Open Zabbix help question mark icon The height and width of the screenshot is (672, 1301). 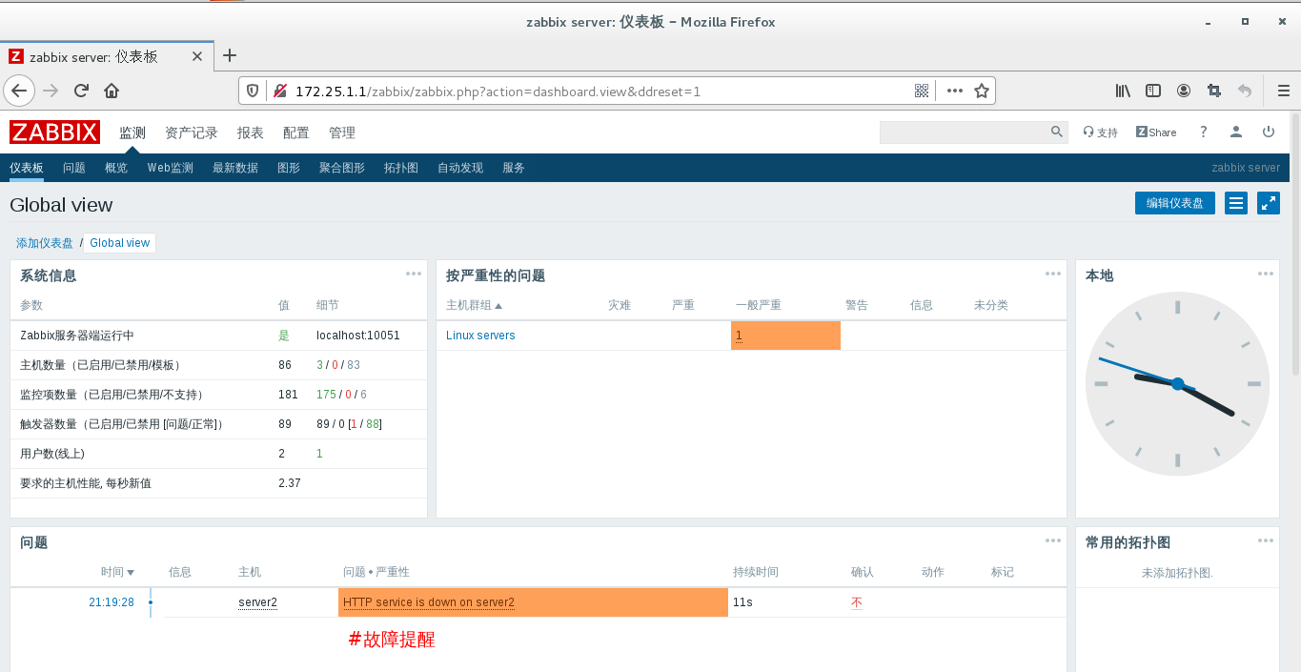[x=1203, y=132]
